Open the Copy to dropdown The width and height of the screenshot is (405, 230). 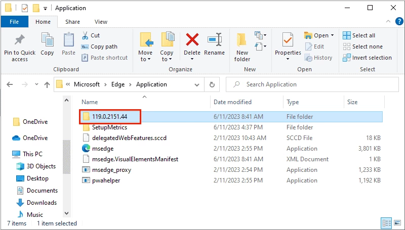coord(167,56)
